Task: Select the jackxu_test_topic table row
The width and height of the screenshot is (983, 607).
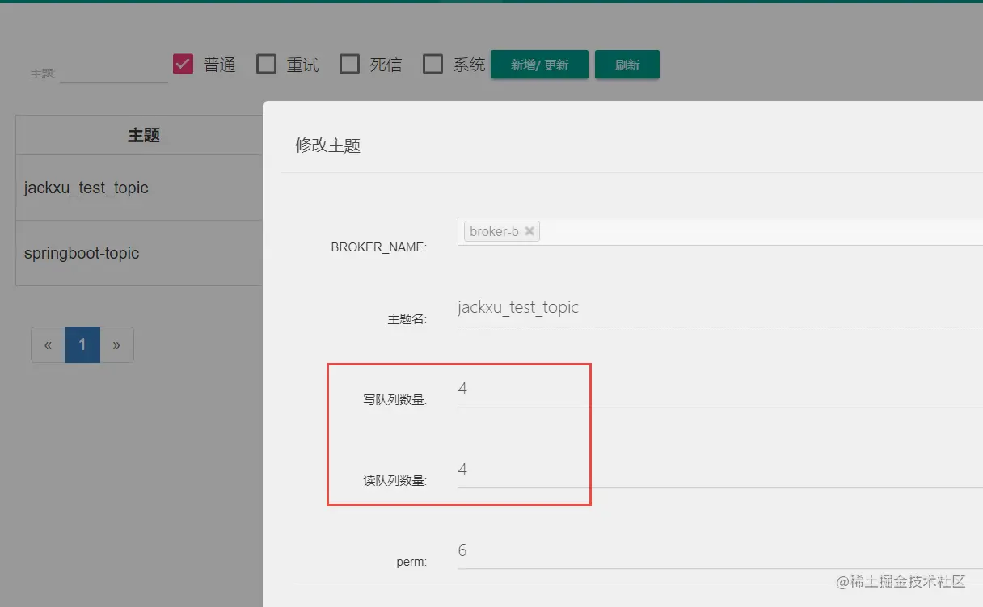Action: tap(139, 188)
